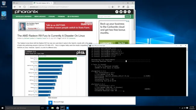Click the taskbar clock and date

pos(192,108)
